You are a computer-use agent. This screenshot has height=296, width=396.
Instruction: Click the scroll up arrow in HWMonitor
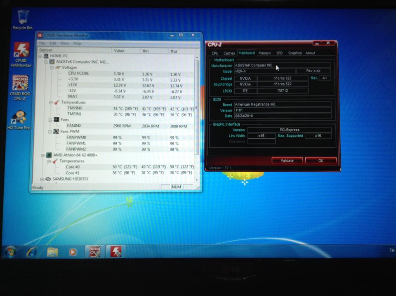tap(197, 58)
